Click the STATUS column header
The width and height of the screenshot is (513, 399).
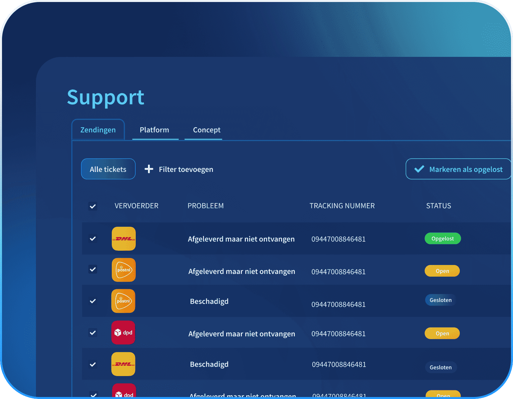(x=438, y=206)
